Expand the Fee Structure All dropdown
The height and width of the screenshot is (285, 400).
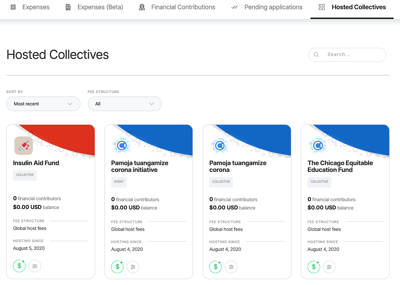click(125, 104)
